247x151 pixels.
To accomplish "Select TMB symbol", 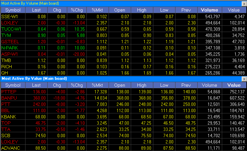I will pos(6,61).
